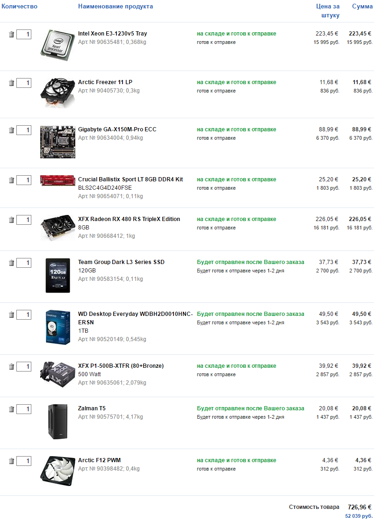Select quantity input for Arctic F12 PWM
376x522 pixels.
[x=24, y=461]
